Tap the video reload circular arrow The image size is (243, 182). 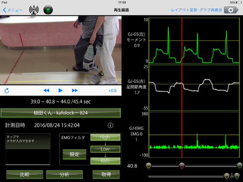click(7, 91)
